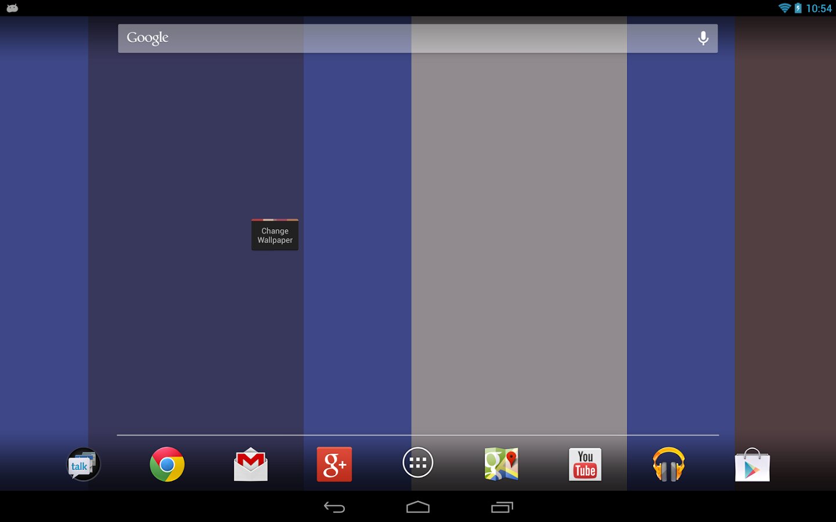Click the Google logo in search widget
The width and height of the screenshot is (836, 522).
click(147, 38)
